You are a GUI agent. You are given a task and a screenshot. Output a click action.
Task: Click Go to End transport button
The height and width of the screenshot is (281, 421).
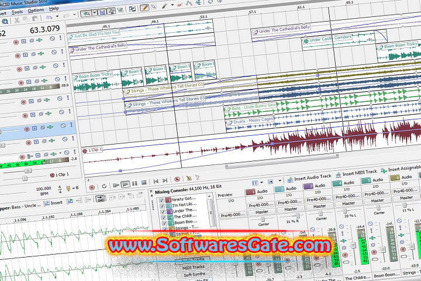165,180
